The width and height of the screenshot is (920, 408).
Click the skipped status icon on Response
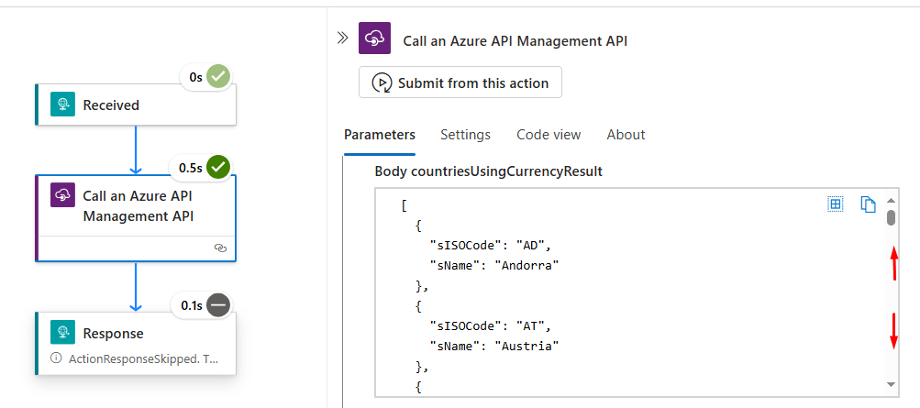(x=217, y=304)
